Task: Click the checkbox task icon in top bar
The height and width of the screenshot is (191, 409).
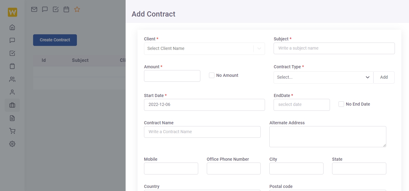Action: point(56,9)
